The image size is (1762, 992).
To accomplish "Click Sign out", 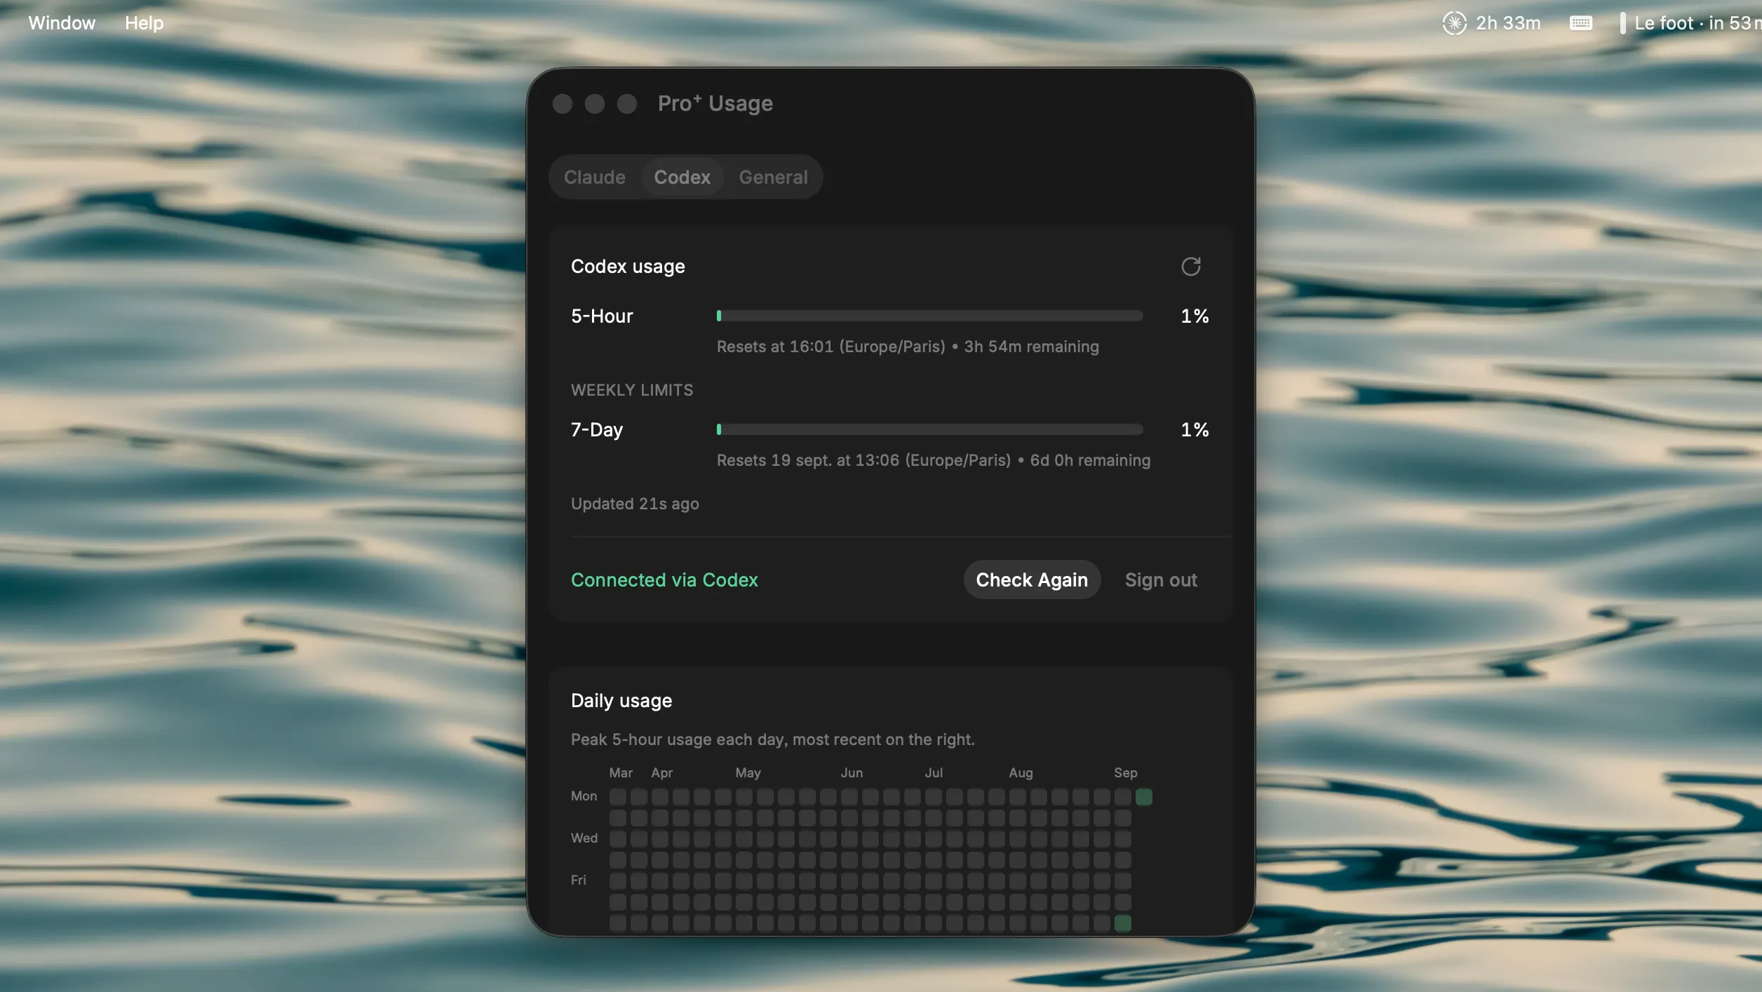I will coord(1161,580).
